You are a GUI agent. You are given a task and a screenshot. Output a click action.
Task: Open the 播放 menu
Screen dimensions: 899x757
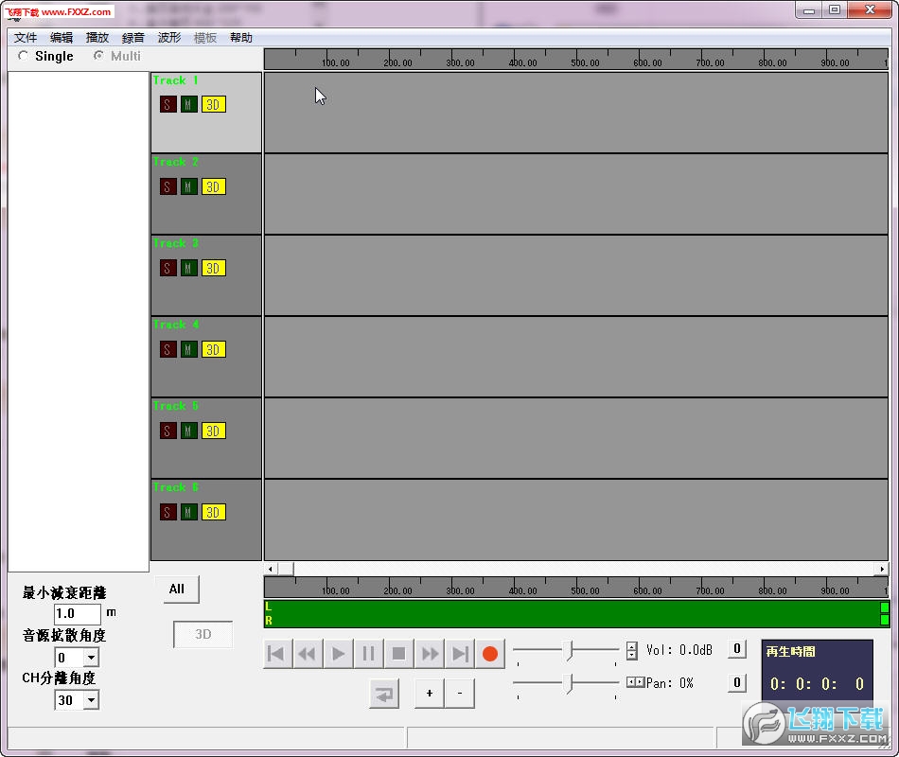(x=97, y=38)
